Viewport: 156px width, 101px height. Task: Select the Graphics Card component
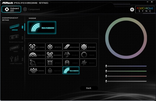[x=16, y=38]
